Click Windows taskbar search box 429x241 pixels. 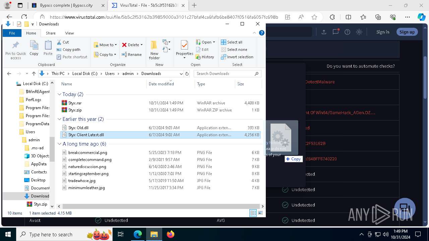pos(64,234)
